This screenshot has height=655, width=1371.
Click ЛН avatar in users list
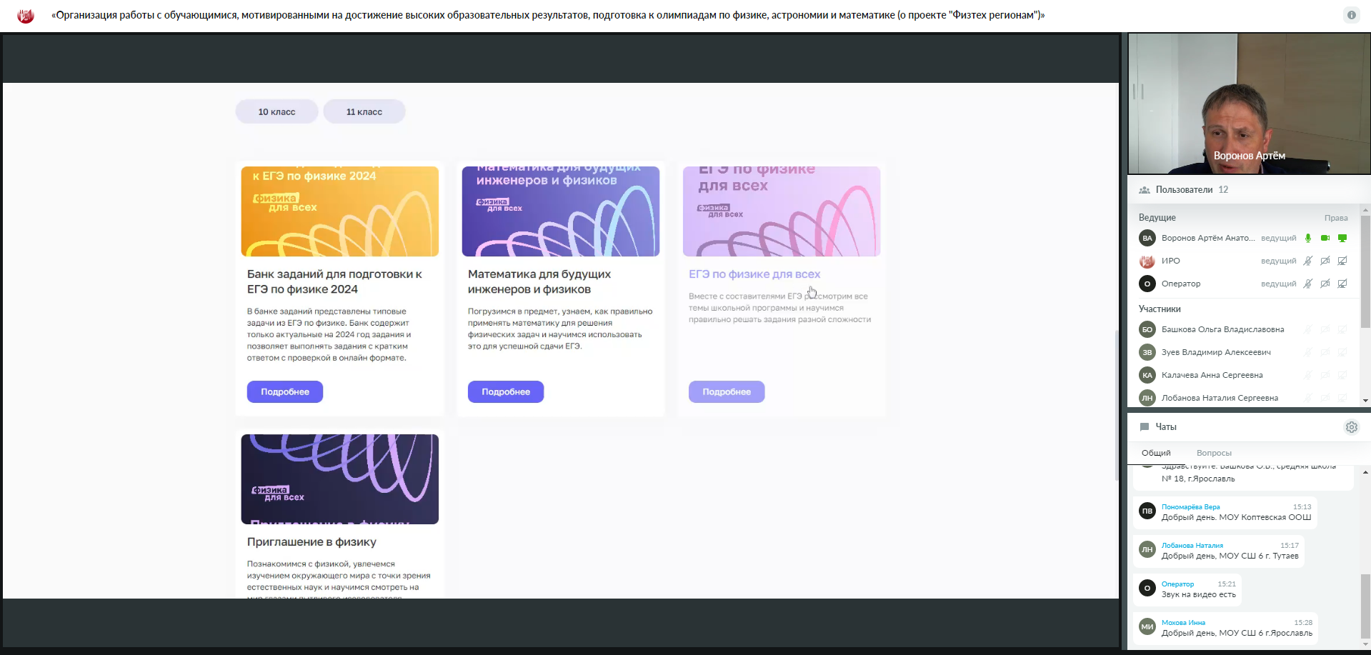coord(1147,399)
